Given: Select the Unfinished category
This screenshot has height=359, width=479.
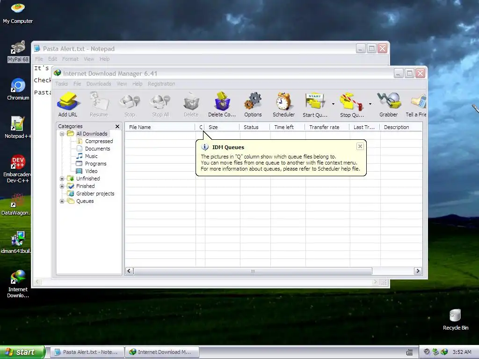Looking at the screenshot, I should pyautogui.click(x=88, y=179).
